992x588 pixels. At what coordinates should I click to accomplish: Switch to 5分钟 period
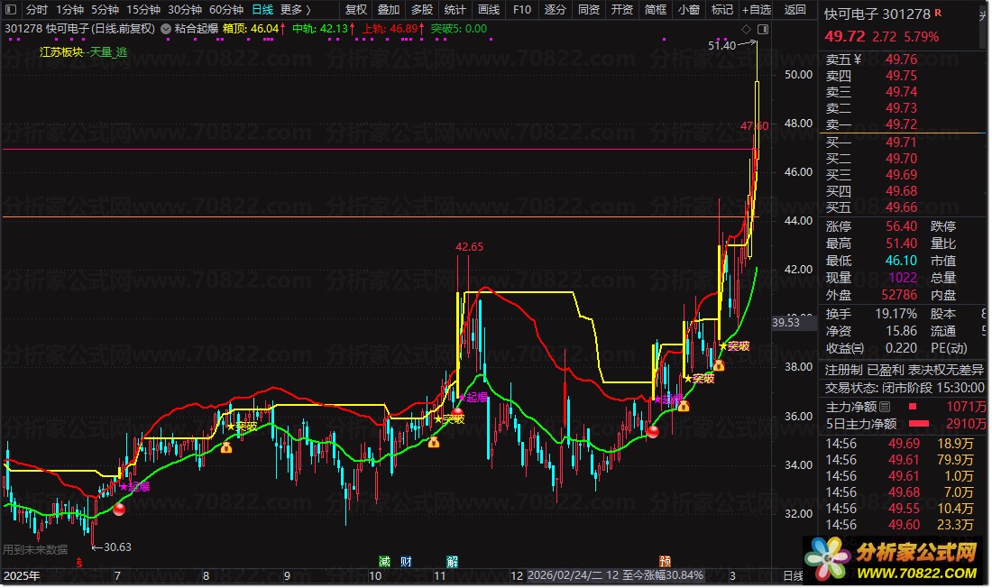[x=105, y=10]
